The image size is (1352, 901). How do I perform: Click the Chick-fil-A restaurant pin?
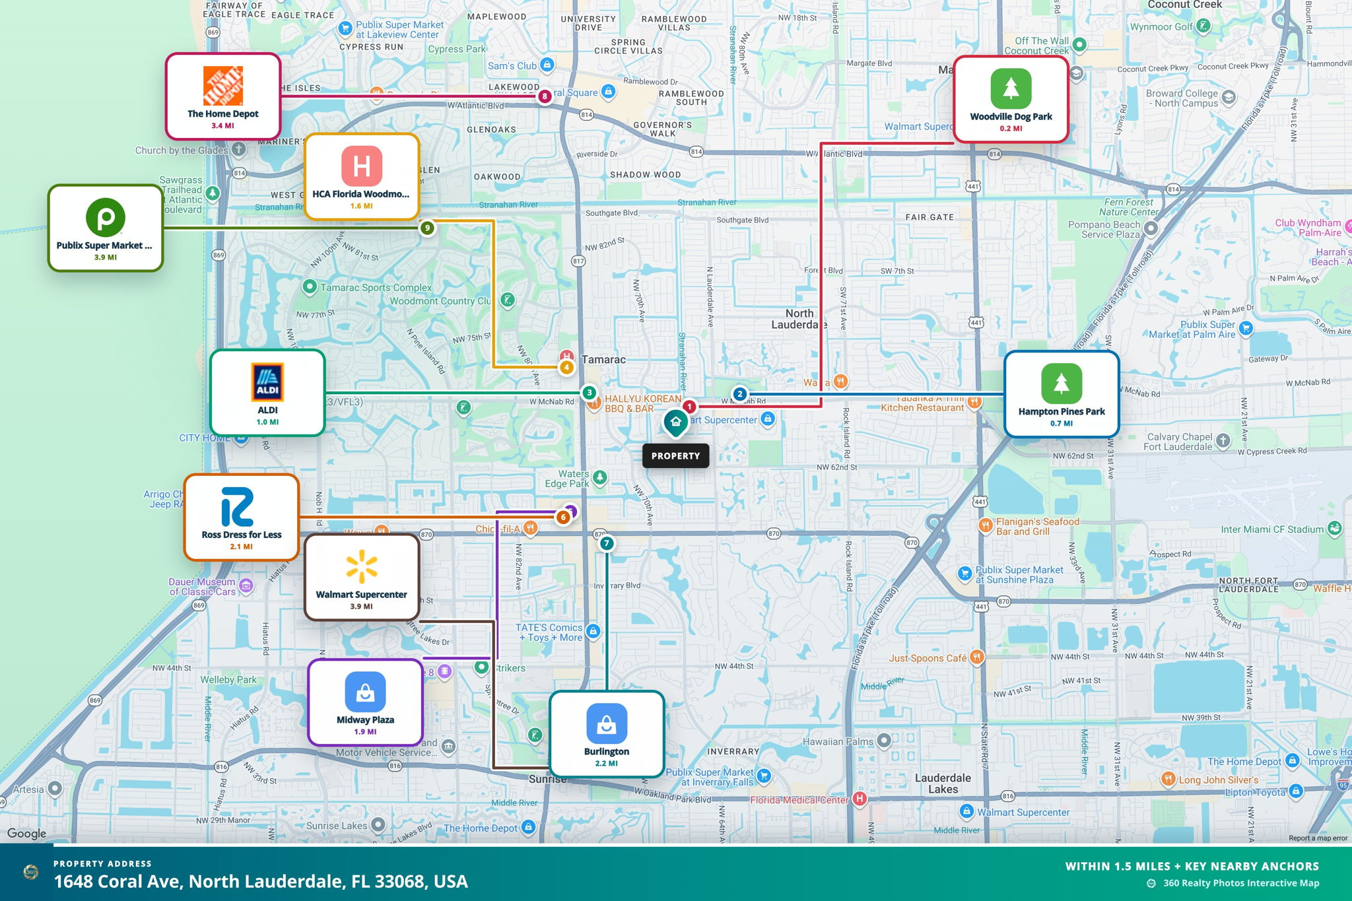530,528
